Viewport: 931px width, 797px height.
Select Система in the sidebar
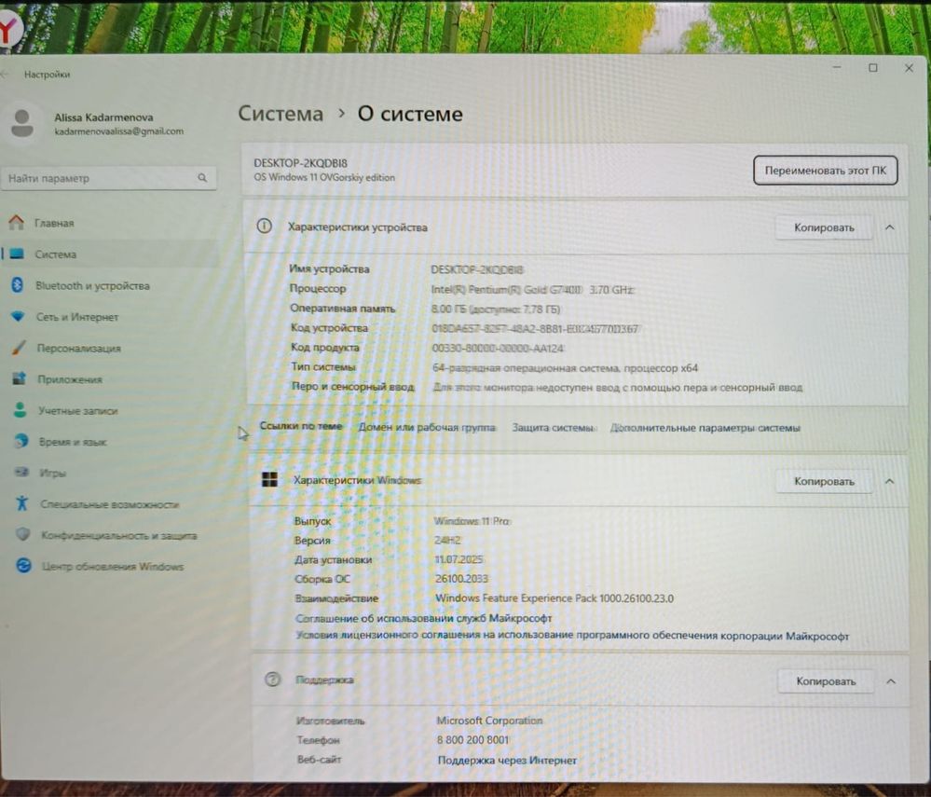[x=55, y=254]
